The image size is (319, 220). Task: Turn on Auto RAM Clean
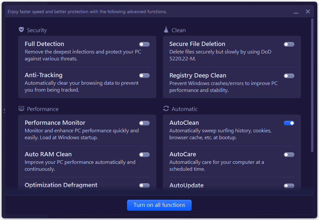144,154
